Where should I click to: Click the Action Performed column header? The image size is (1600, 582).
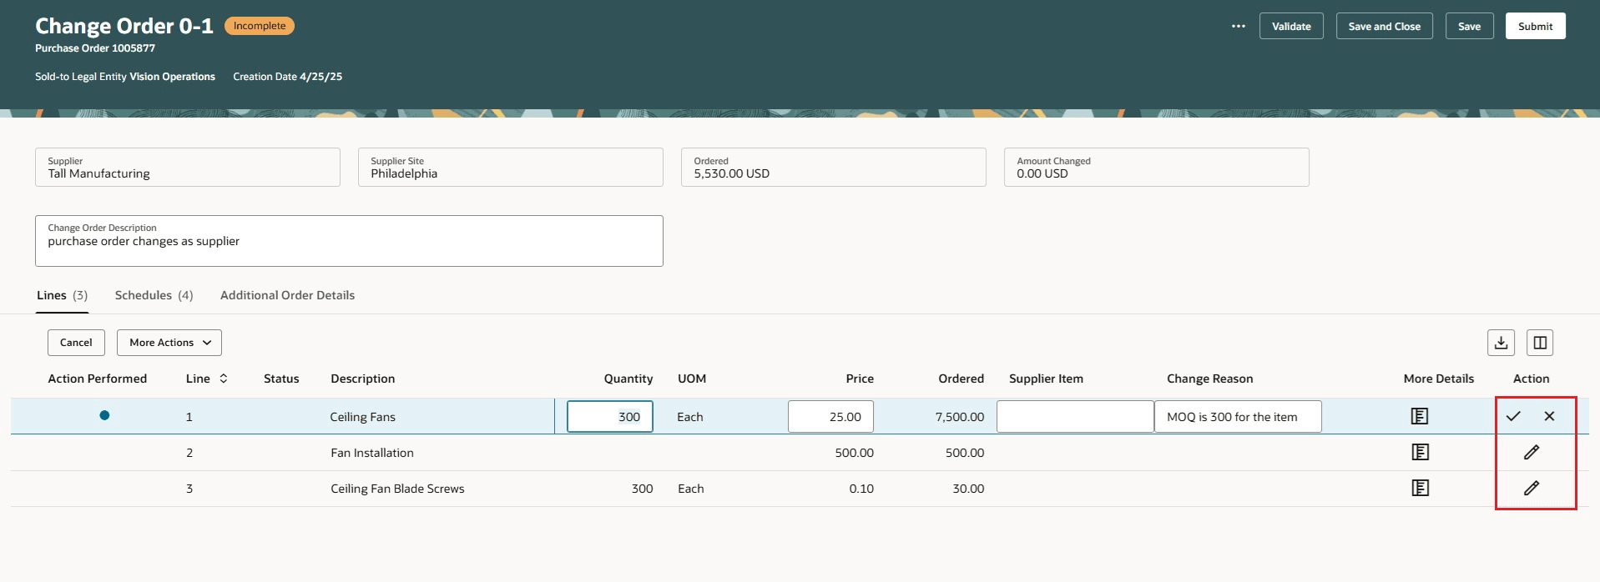[x=98, y=379]
